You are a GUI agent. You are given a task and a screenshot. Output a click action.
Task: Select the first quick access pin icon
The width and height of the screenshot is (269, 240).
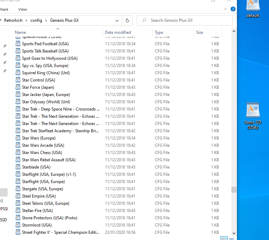[x=5, y=46]
